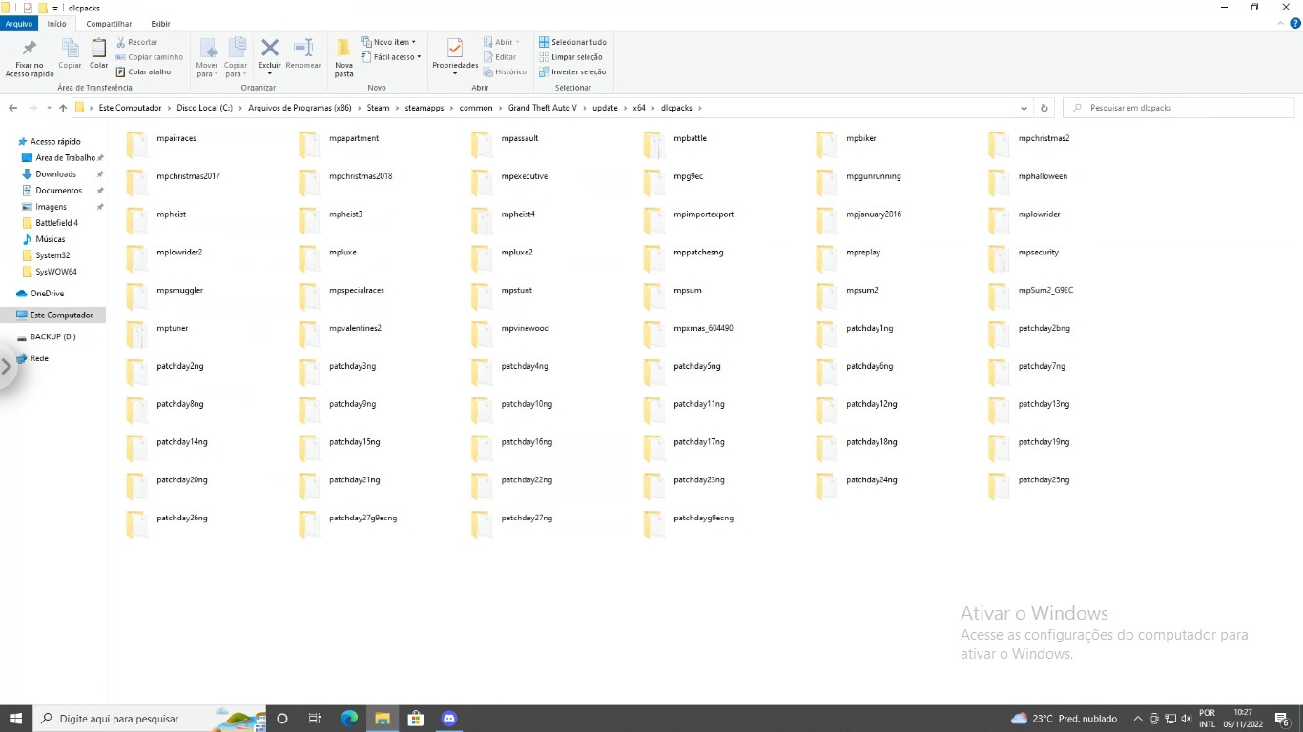1303x732 pixels.
Task: Click the Colar icon to paste
Action: tap(97, 54)
